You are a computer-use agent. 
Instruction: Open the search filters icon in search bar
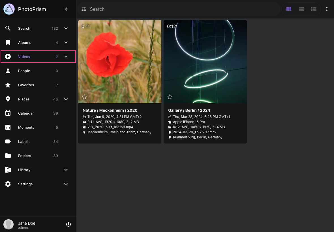click(x=84, y=9)
